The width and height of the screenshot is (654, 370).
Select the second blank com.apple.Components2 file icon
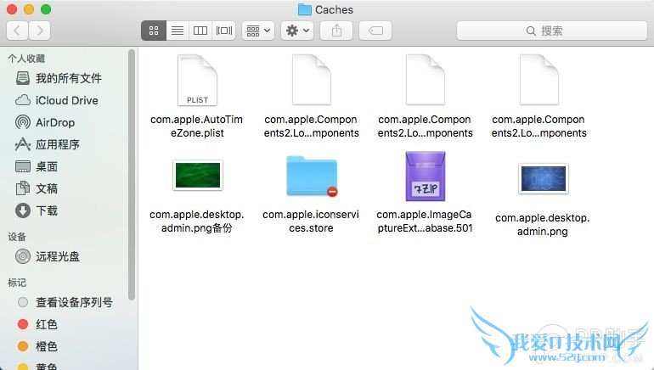coord(312,80)
